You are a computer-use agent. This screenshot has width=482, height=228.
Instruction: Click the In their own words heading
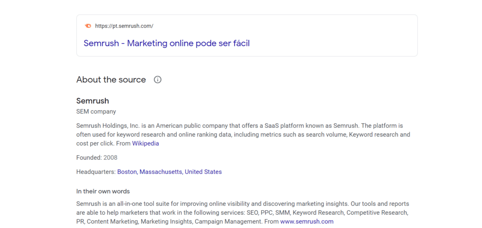[x=103, y=191]
